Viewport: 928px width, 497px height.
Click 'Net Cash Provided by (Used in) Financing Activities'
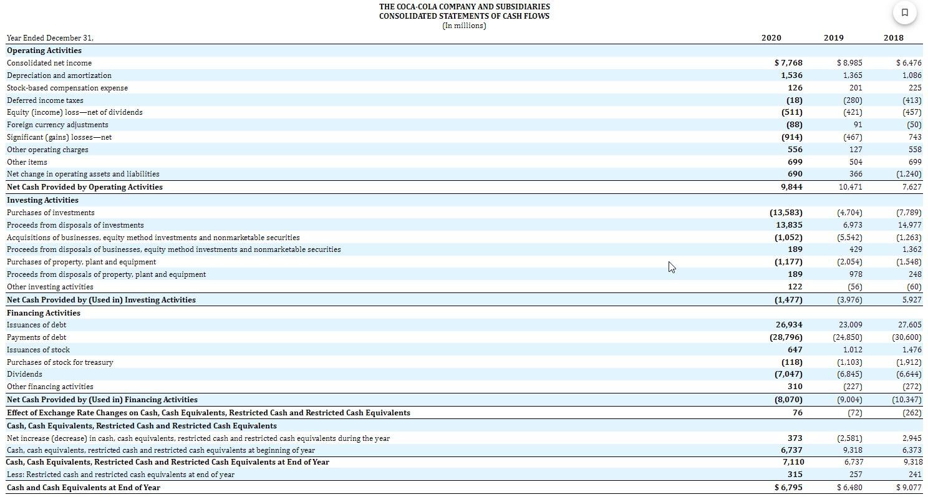102,400
